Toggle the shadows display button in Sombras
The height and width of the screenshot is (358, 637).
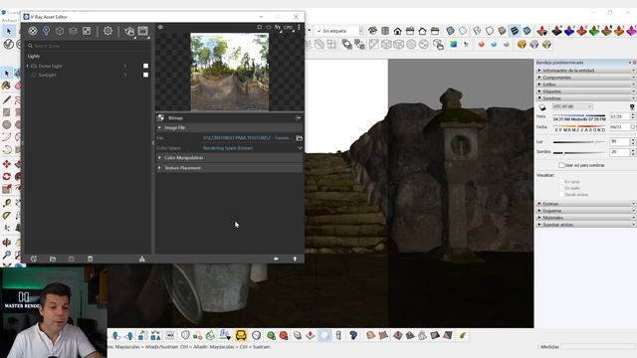(542, 107)
